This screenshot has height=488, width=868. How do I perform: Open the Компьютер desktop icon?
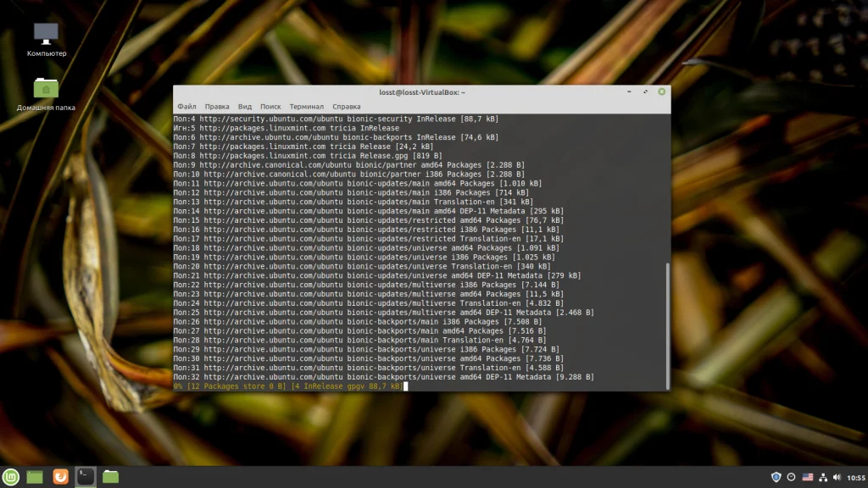[x=47, y=40]
